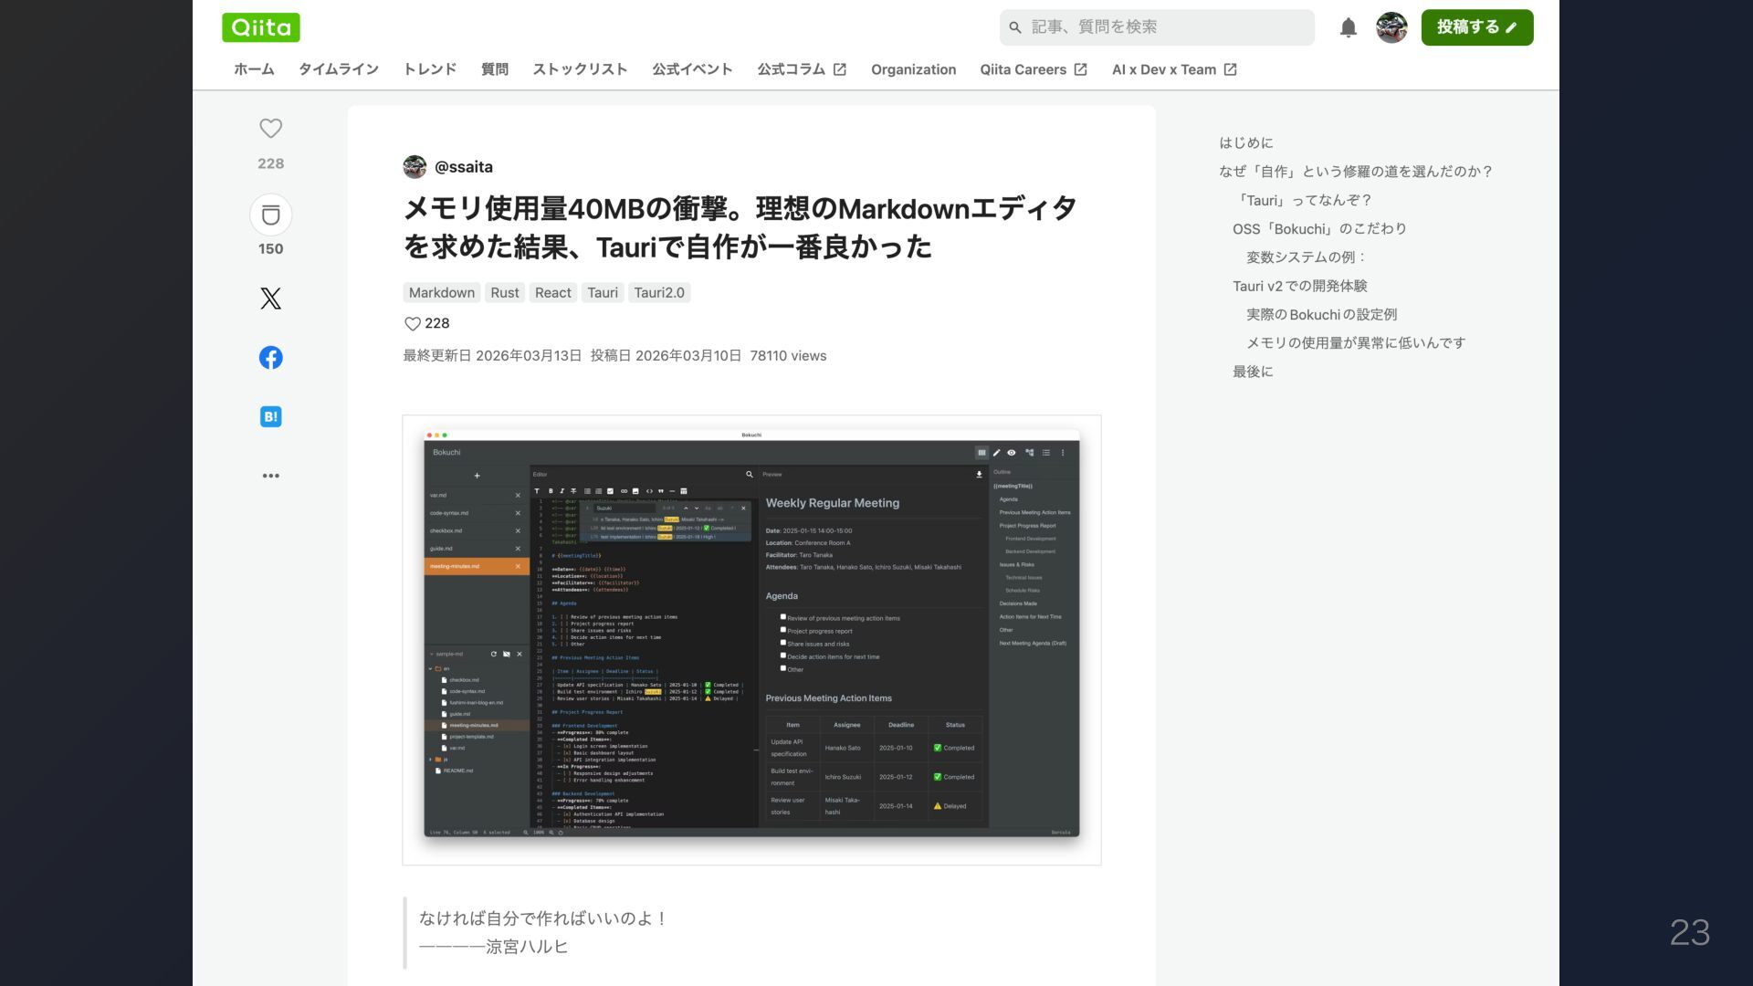Click the external link icon on 公式コラム
Viewport: 1753px width, 986px height.
(839, 69)
